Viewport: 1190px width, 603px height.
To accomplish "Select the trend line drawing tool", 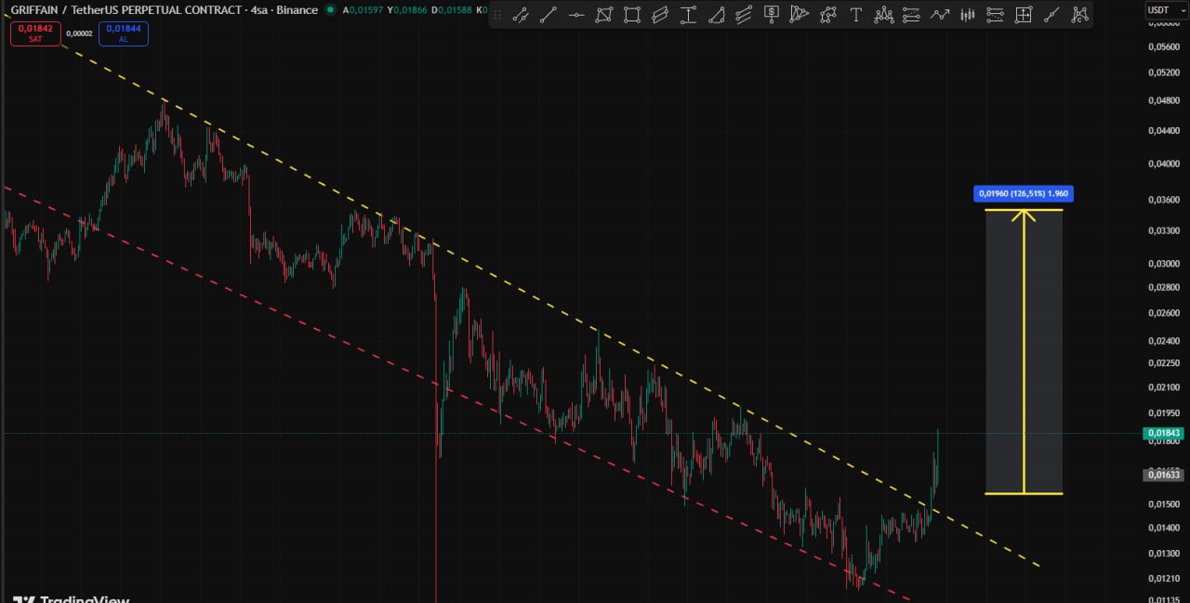I will 549,15.
